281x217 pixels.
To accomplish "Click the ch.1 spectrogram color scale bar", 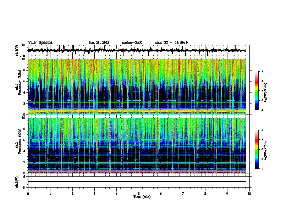I will click(257, 91).
